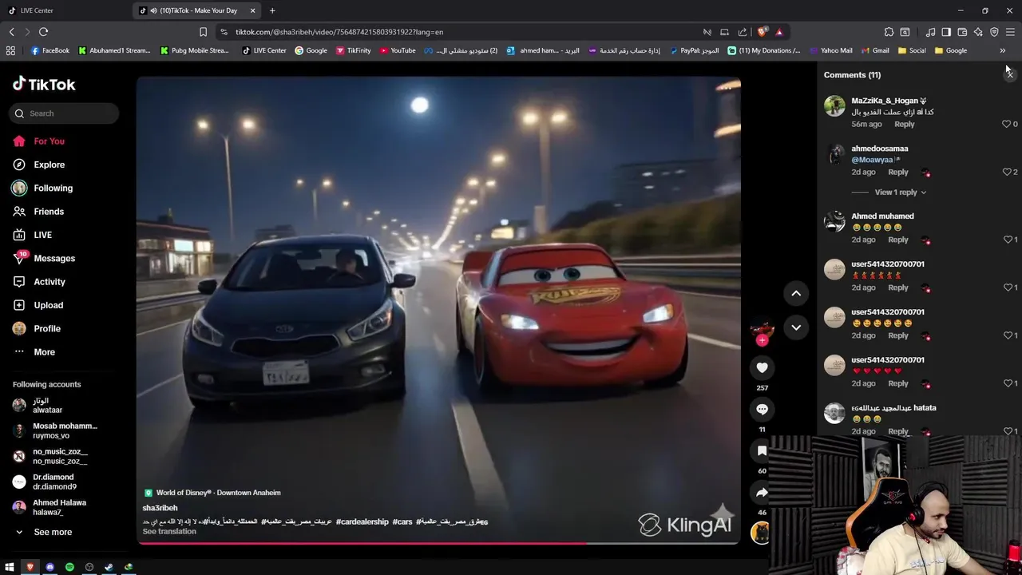Open the Social bookmarks folder
Image resolution: width=1022 pixels, height=575 pixels.
pos(912,50)
